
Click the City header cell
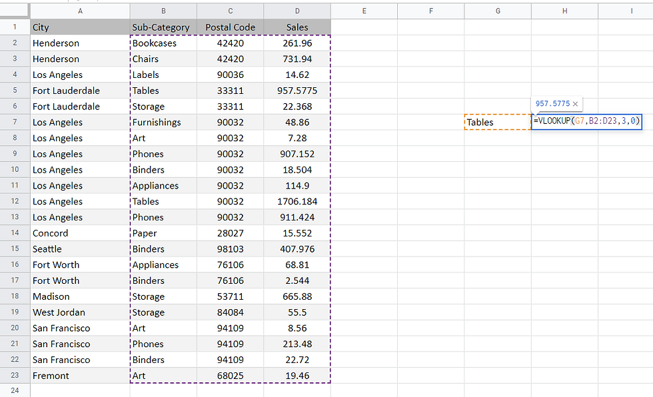point(80,27)
